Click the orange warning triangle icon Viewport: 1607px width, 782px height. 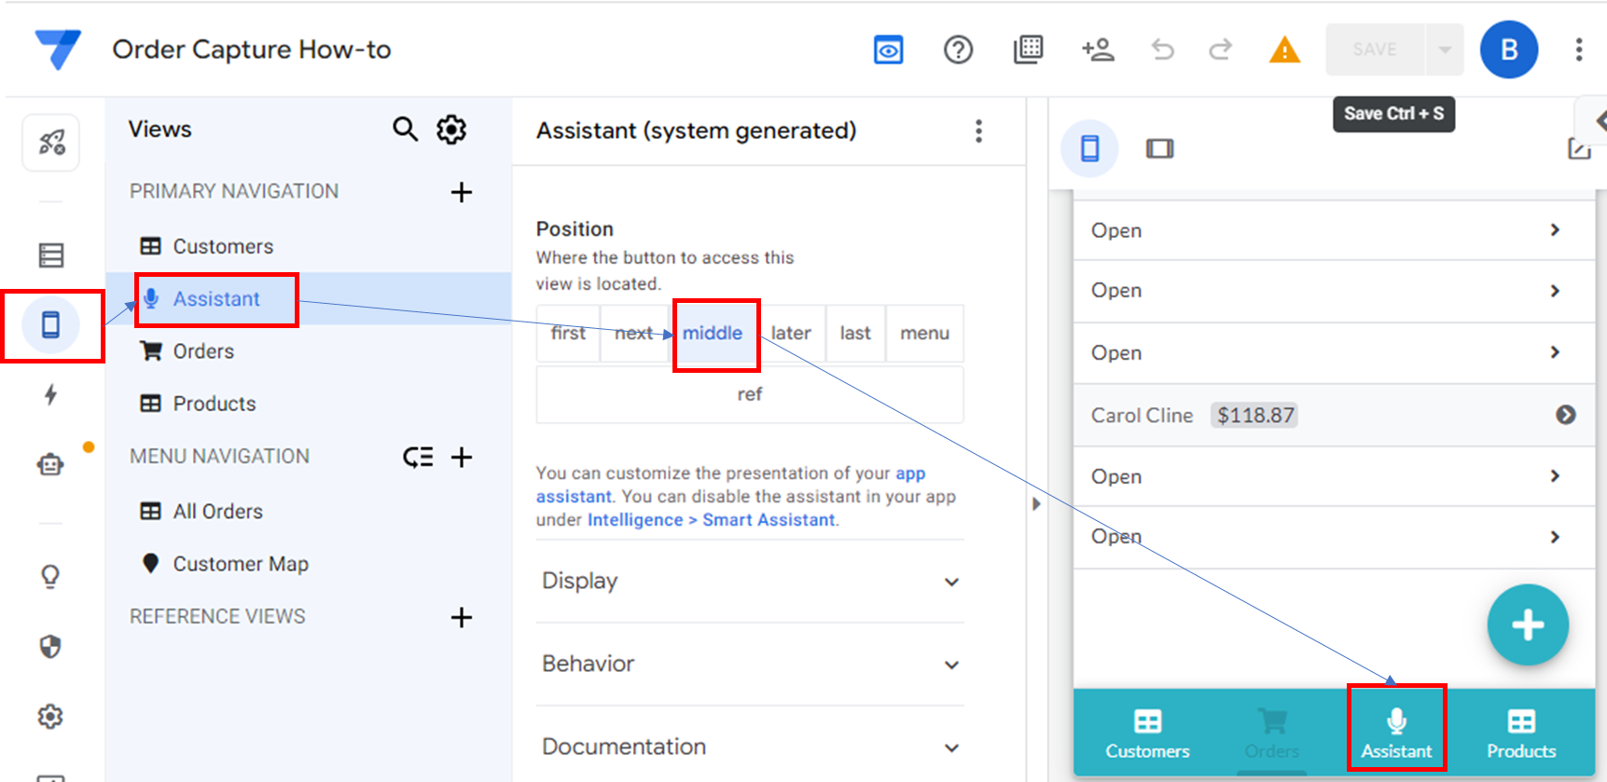(x=1285, y=49)
